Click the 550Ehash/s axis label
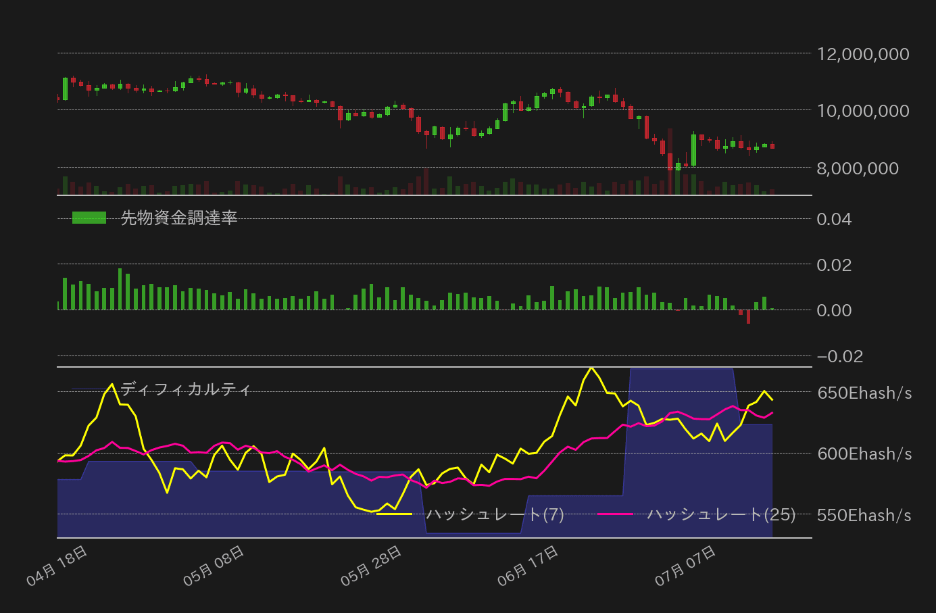Image resolution: width=936 pixels, height=613 pixels. tap(864, 516)
